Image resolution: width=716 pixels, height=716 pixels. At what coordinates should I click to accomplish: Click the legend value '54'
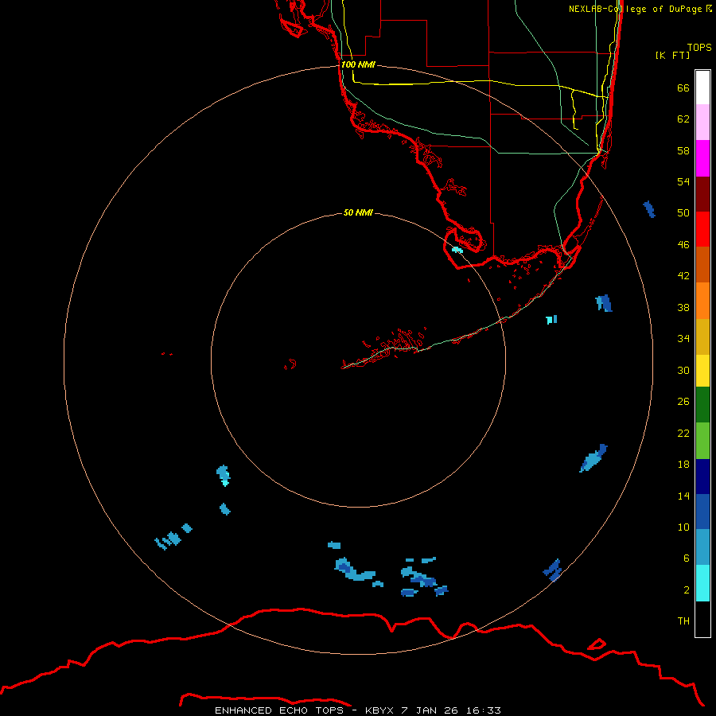coord(683,181)
